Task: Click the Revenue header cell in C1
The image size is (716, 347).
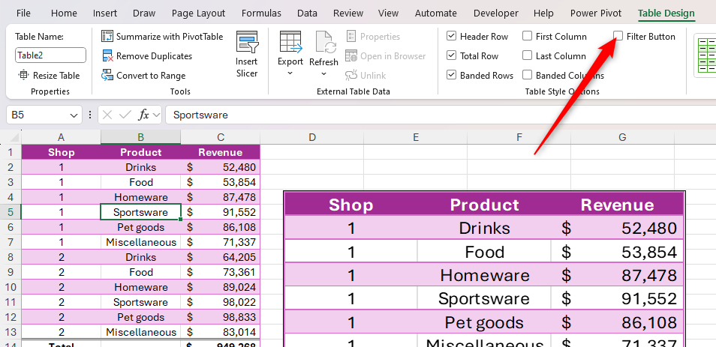Action: [221, 152]
